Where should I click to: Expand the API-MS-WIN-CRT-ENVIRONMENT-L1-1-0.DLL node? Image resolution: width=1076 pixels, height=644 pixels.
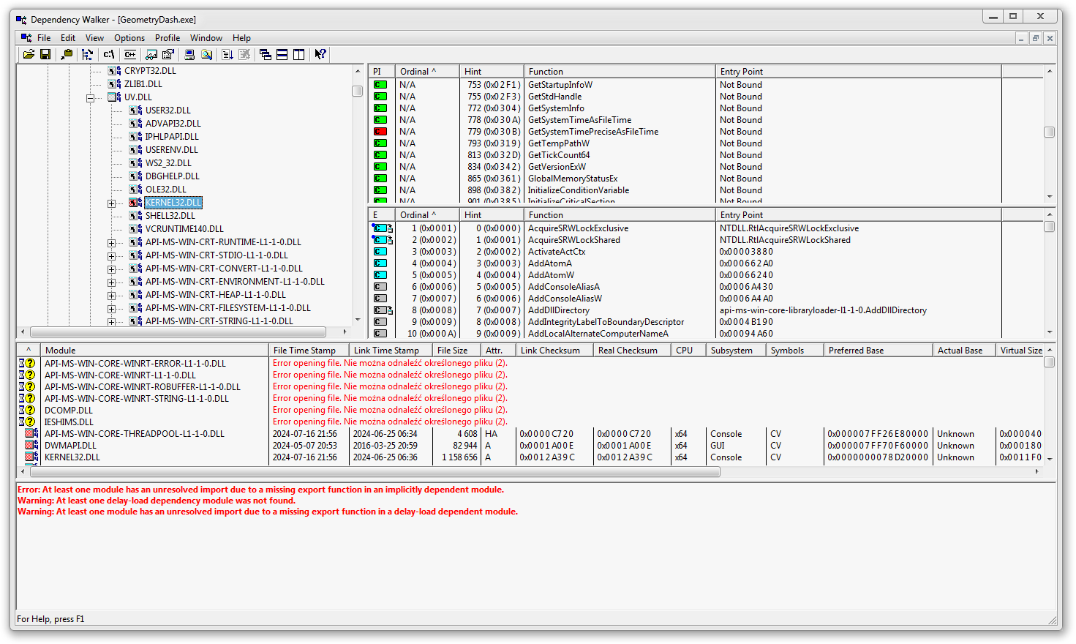click(x=111, y=282)
